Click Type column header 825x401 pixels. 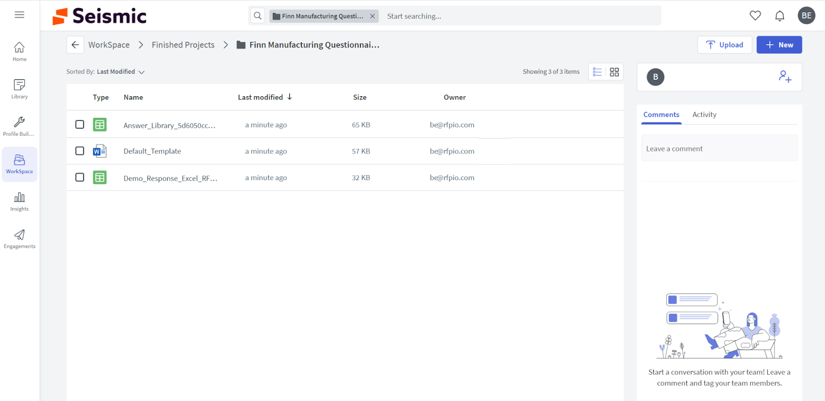tap(101, 97)
